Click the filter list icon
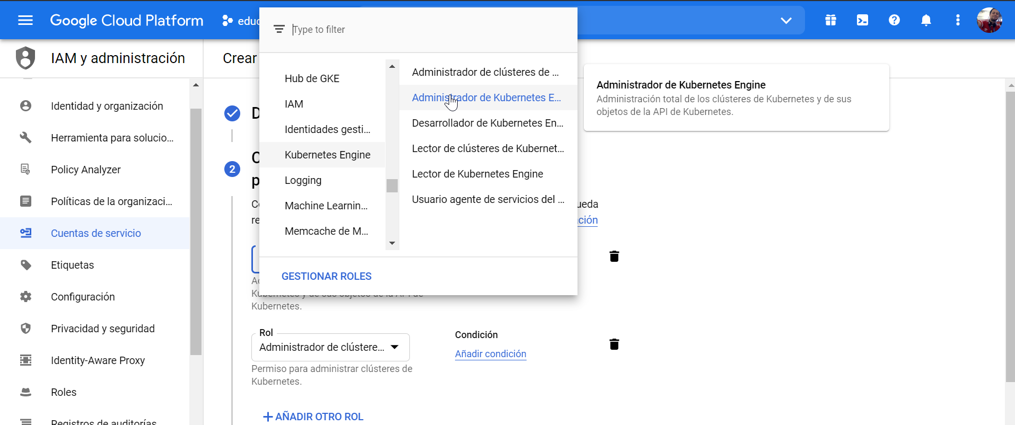Image resolution: width=1015 pixels, height=425 pixels. pos(279,29)
